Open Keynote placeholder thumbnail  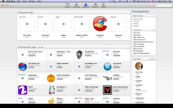[x=118, y=24]
